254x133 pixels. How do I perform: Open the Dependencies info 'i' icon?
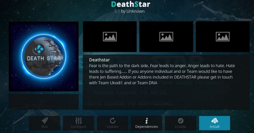point(146,121)
